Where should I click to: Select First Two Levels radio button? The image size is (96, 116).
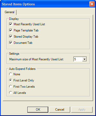click(11, 86)
